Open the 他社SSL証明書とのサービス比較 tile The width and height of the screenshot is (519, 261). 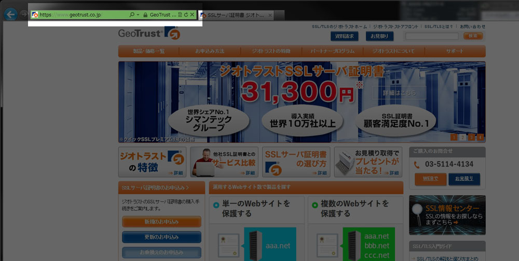[224, 162]
